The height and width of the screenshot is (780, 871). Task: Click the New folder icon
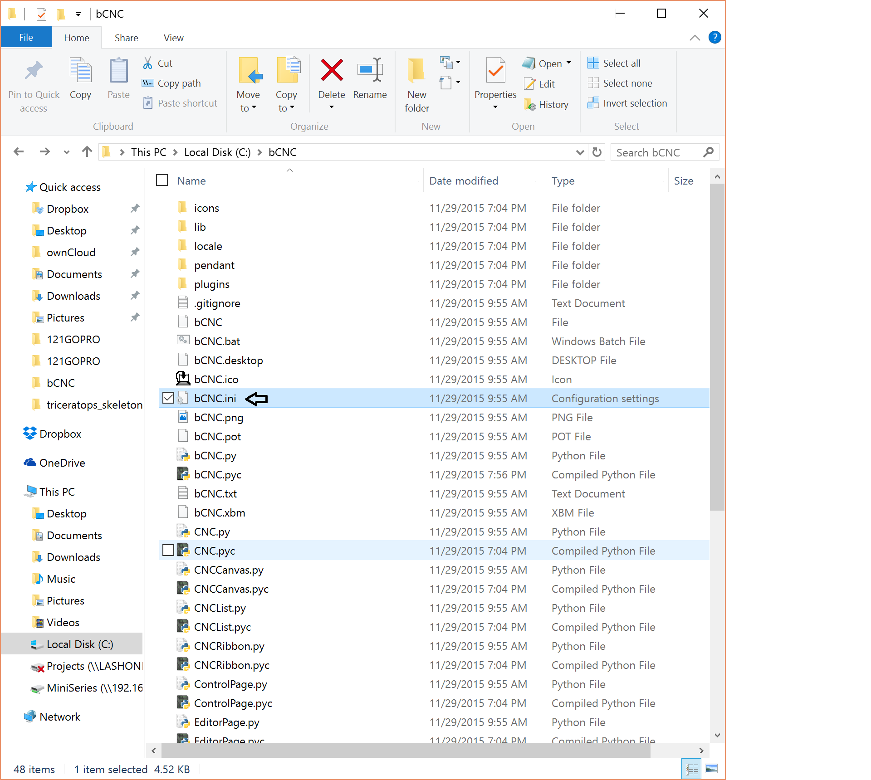click(416, 70)
